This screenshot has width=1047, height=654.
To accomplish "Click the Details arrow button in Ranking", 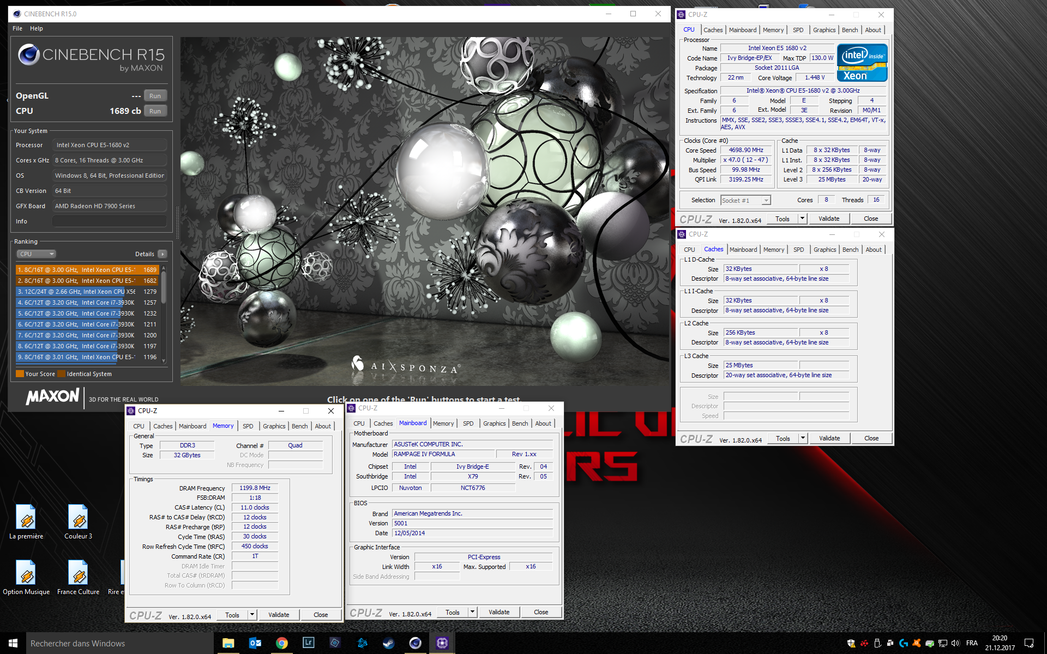I will [x=163, y=254].
